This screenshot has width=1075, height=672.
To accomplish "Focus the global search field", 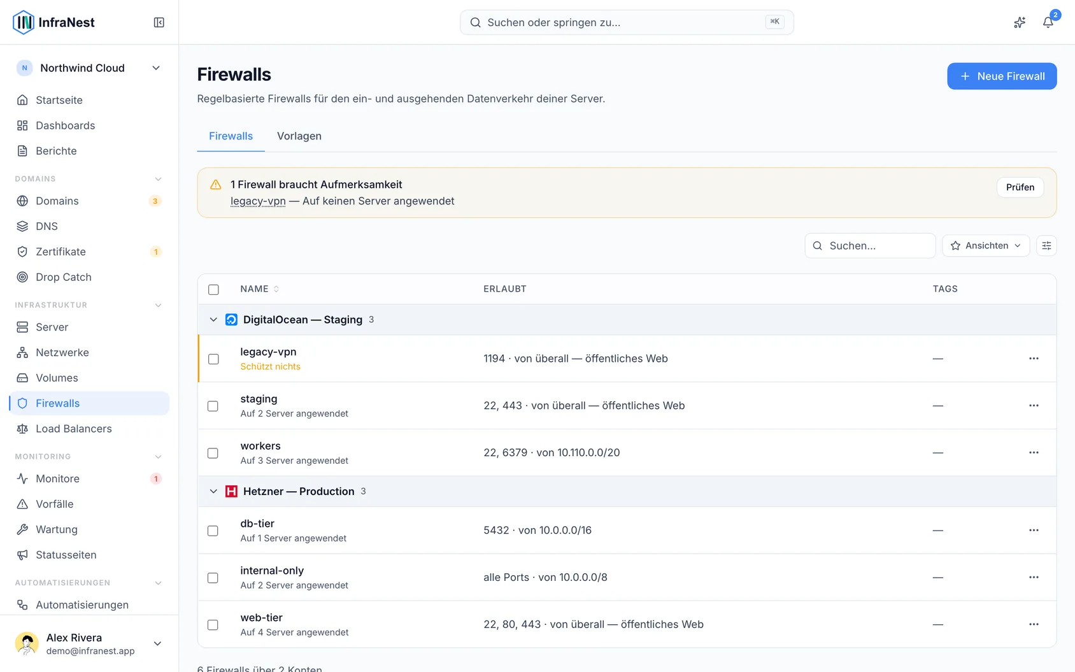I will pos(627,22).
